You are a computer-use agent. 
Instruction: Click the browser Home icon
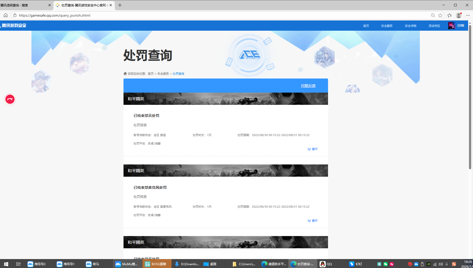pyautogui.click(x=6, y=15)
